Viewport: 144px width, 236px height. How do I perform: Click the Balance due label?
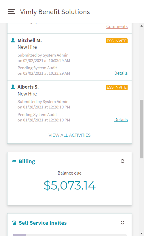tap(70, 173)
